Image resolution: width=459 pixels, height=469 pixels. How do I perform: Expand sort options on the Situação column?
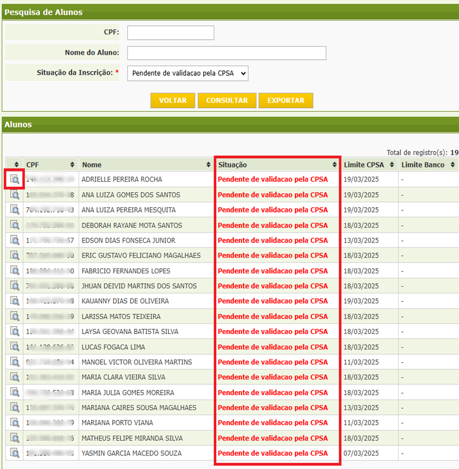click(335, 165)
